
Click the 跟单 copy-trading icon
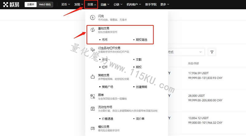(x=93, y=96)
